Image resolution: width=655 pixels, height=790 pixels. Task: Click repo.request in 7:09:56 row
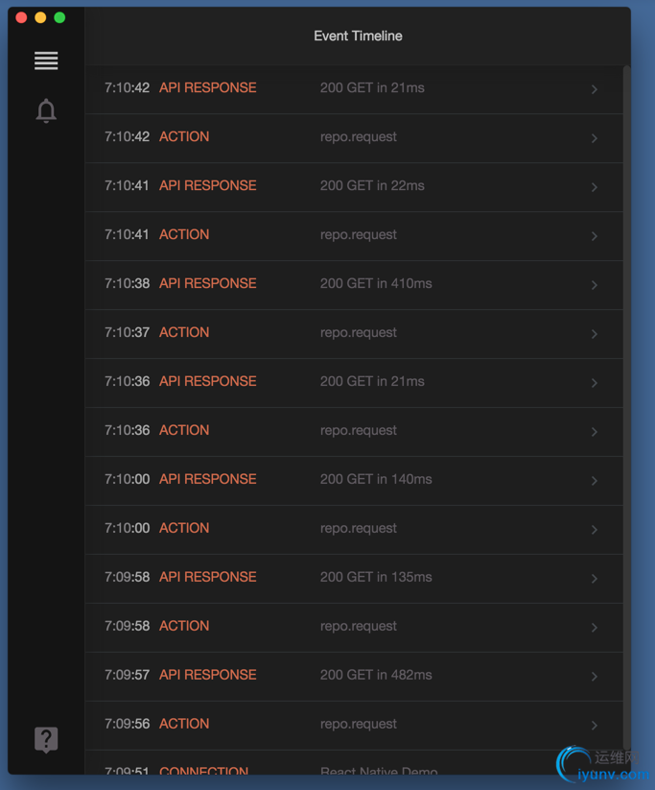[359, 724]
